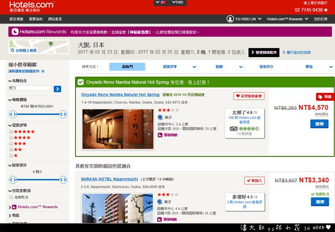Image resolution: width=335 pixels, height=232 pixels.
Task: Click the price slider right handle
Action: tap(63, 114)
